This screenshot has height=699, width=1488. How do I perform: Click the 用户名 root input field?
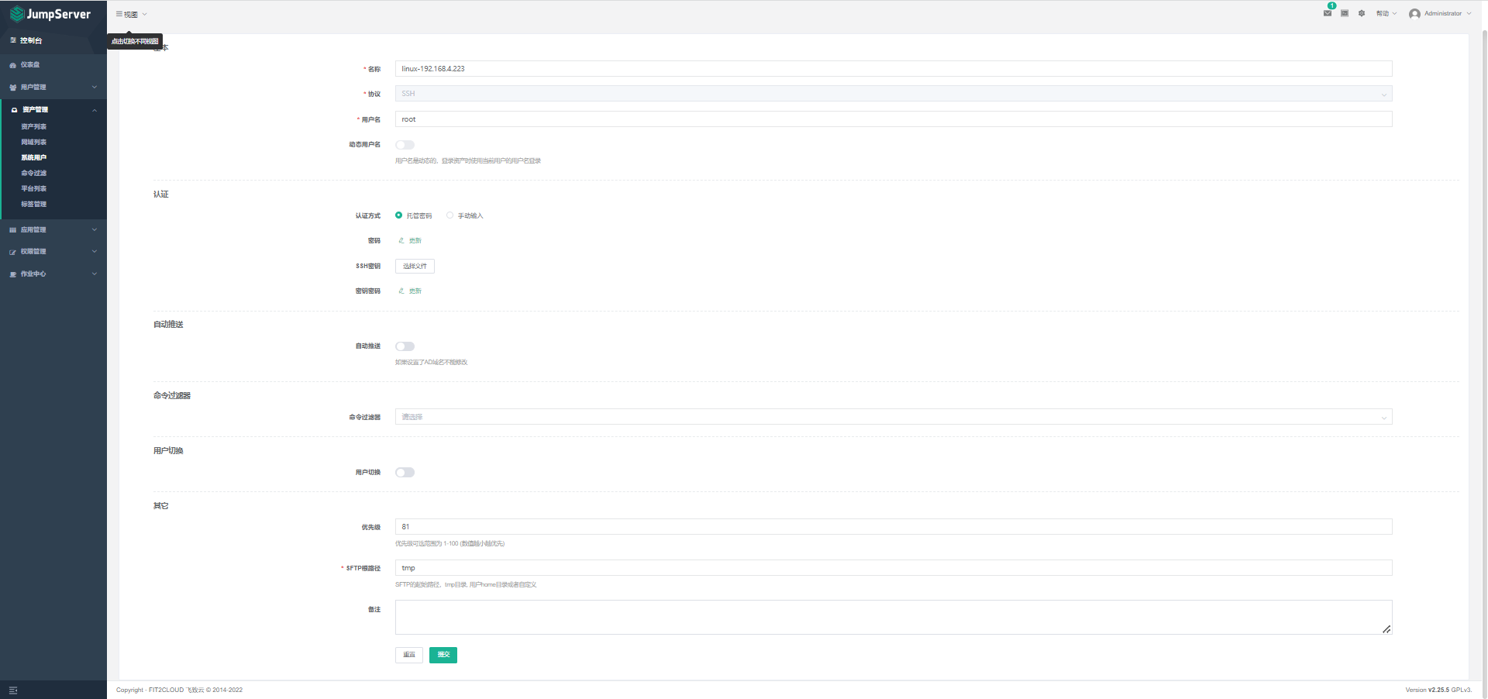click(894, 119)
